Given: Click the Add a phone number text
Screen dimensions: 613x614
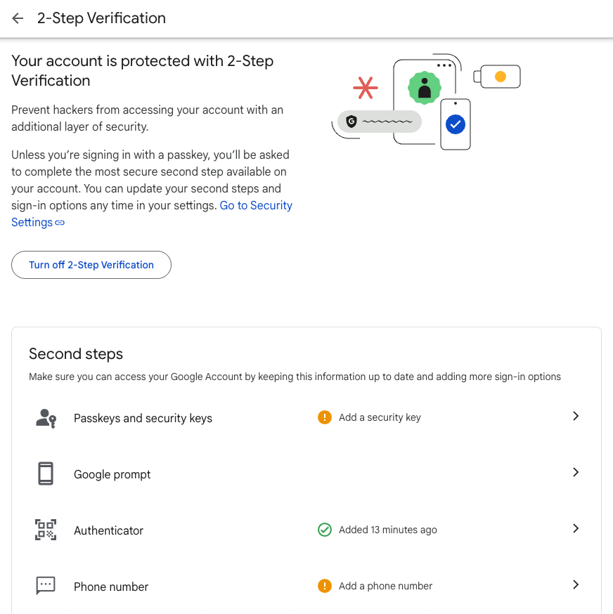Looking at the screenshot, I should (386, 586).
